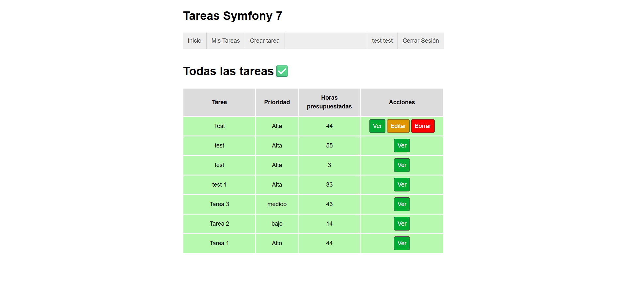Screen dimensions: 624x295
Task: Click the Acciones column header
Action: pyautogui.click(x=402, y=102)
